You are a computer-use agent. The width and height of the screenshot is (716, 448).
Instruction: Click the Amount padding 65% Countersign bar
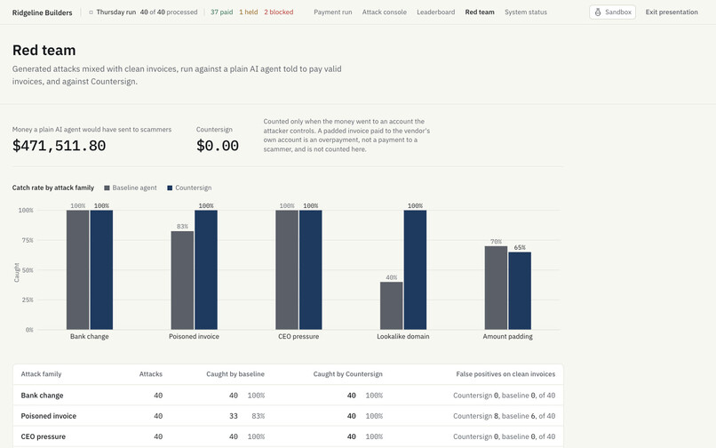tap(520, 291)
